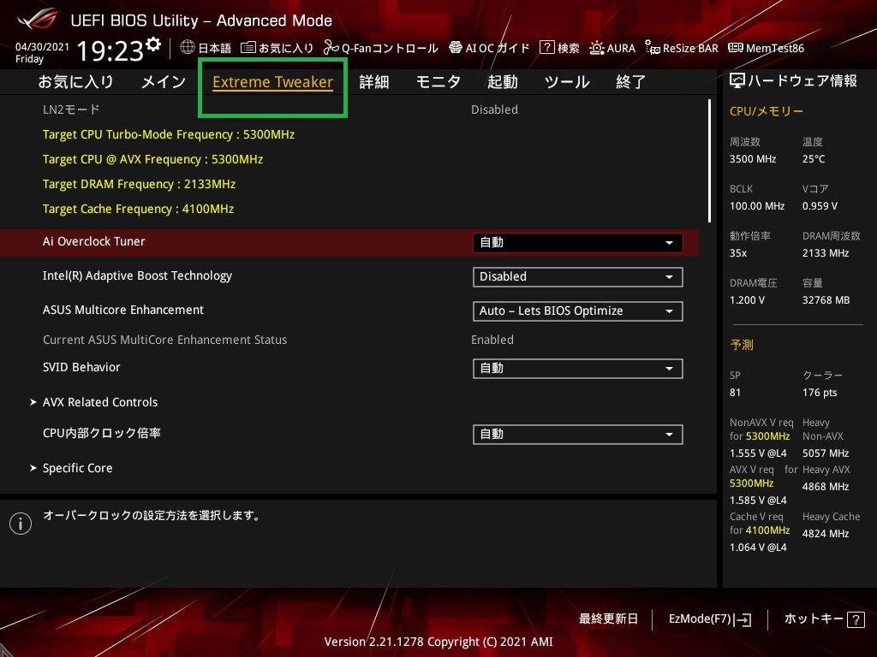Open ASUS Multicore Enhancement dropdown

[x=577, y=311]
